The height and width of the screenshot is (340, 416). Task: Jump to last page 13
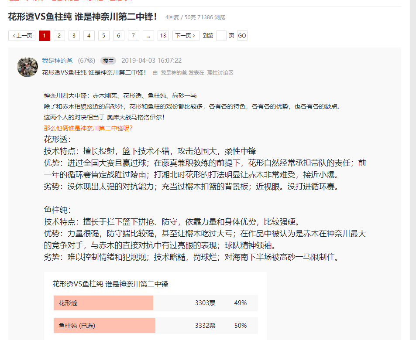point(163,36)
